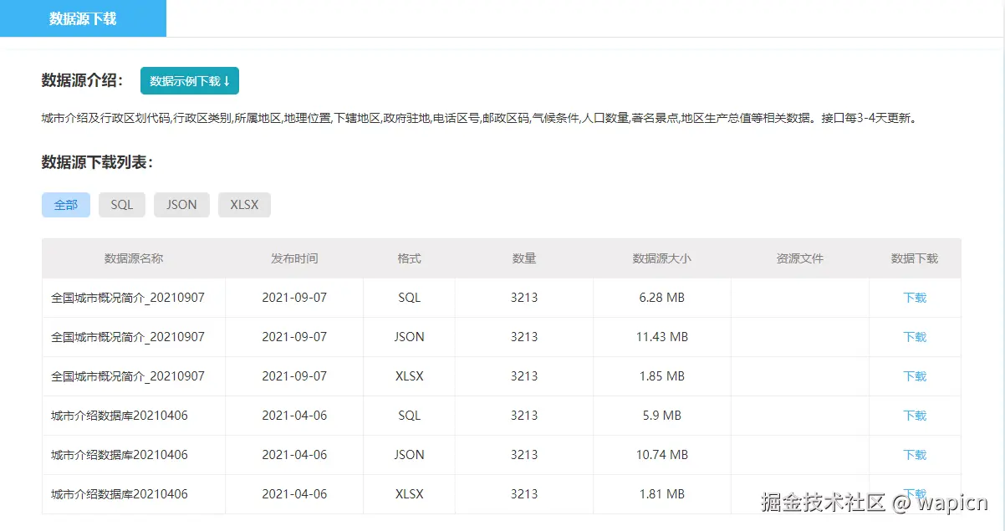This screenshot has height=531, width=1005.
Task: Download the XLSX version of 全国城市概况简介_20210907
Action: click(915, 376)
